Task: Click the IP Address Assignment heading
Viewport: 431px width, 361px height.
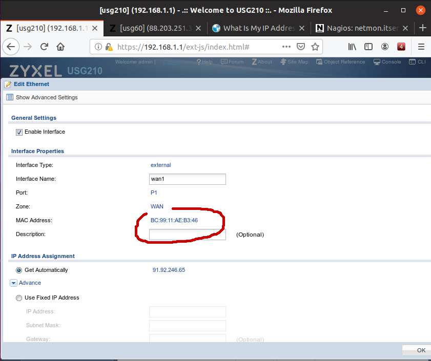Action: 43,256
